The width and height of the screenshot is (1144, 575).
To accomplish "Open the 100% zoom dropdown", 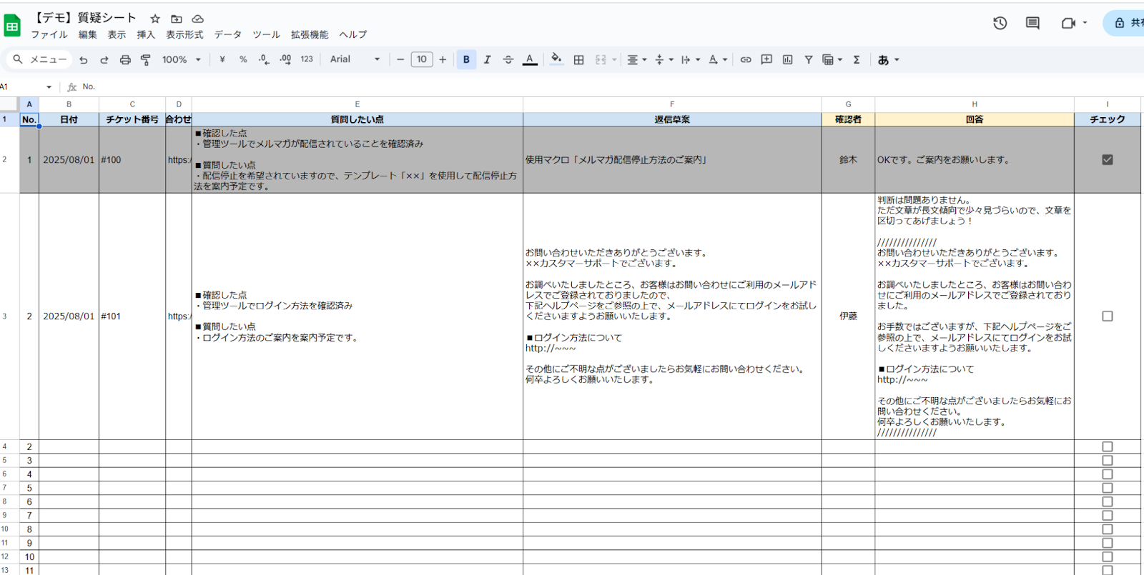I will pos(182,60).
